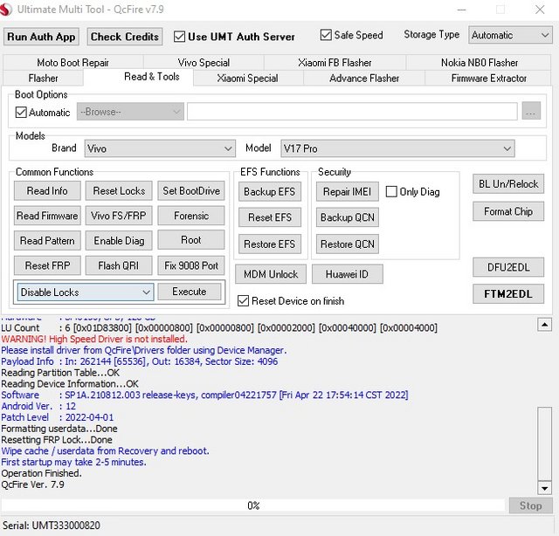
Task: Click the QcFire app logo icon
Action: point(6,9)
